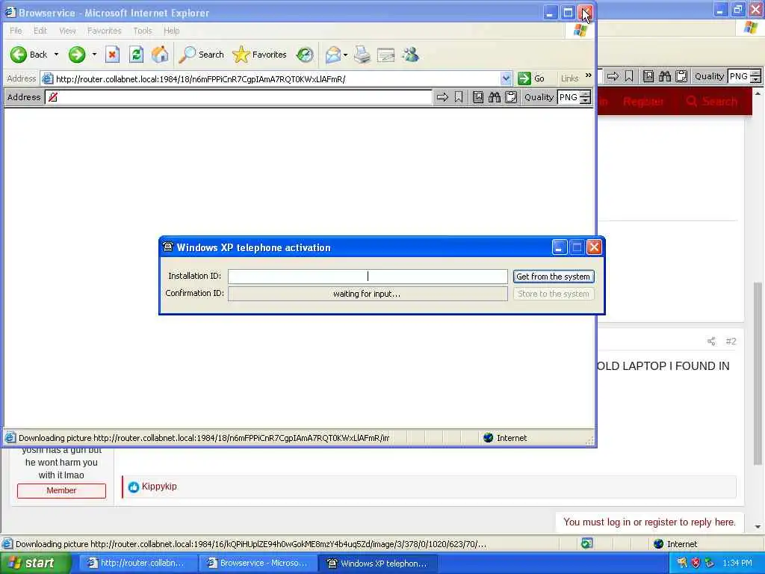
Task: Switch to router.collabn taskbar window
Action: (x=137, y=564)
